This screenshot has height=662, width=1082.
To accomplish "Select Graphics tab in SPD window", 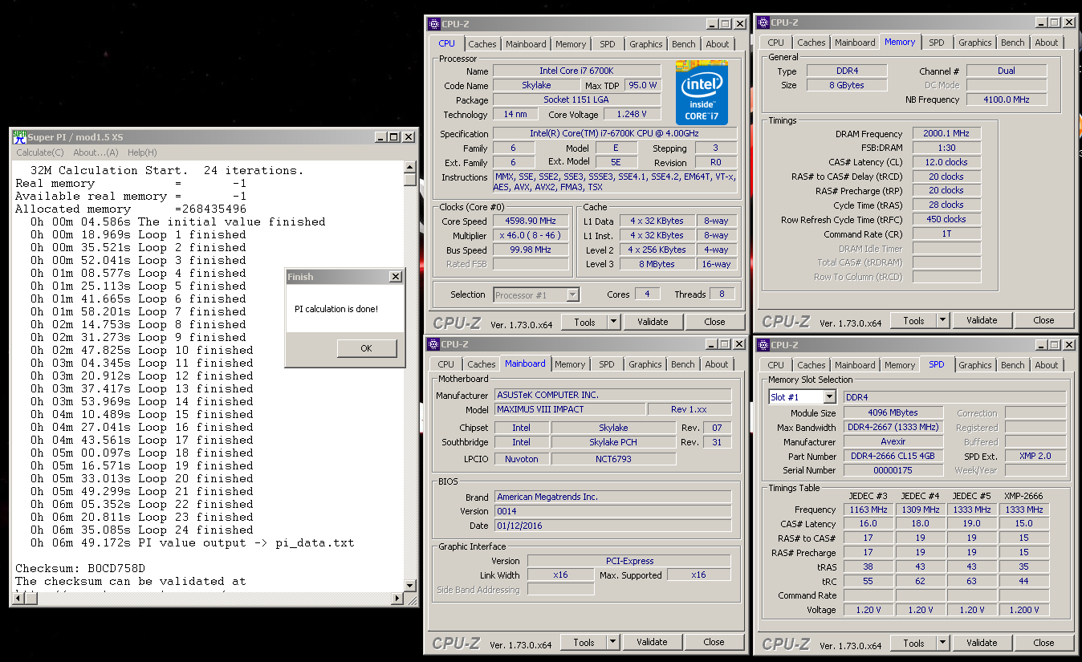I will click(x=975, y=365).
